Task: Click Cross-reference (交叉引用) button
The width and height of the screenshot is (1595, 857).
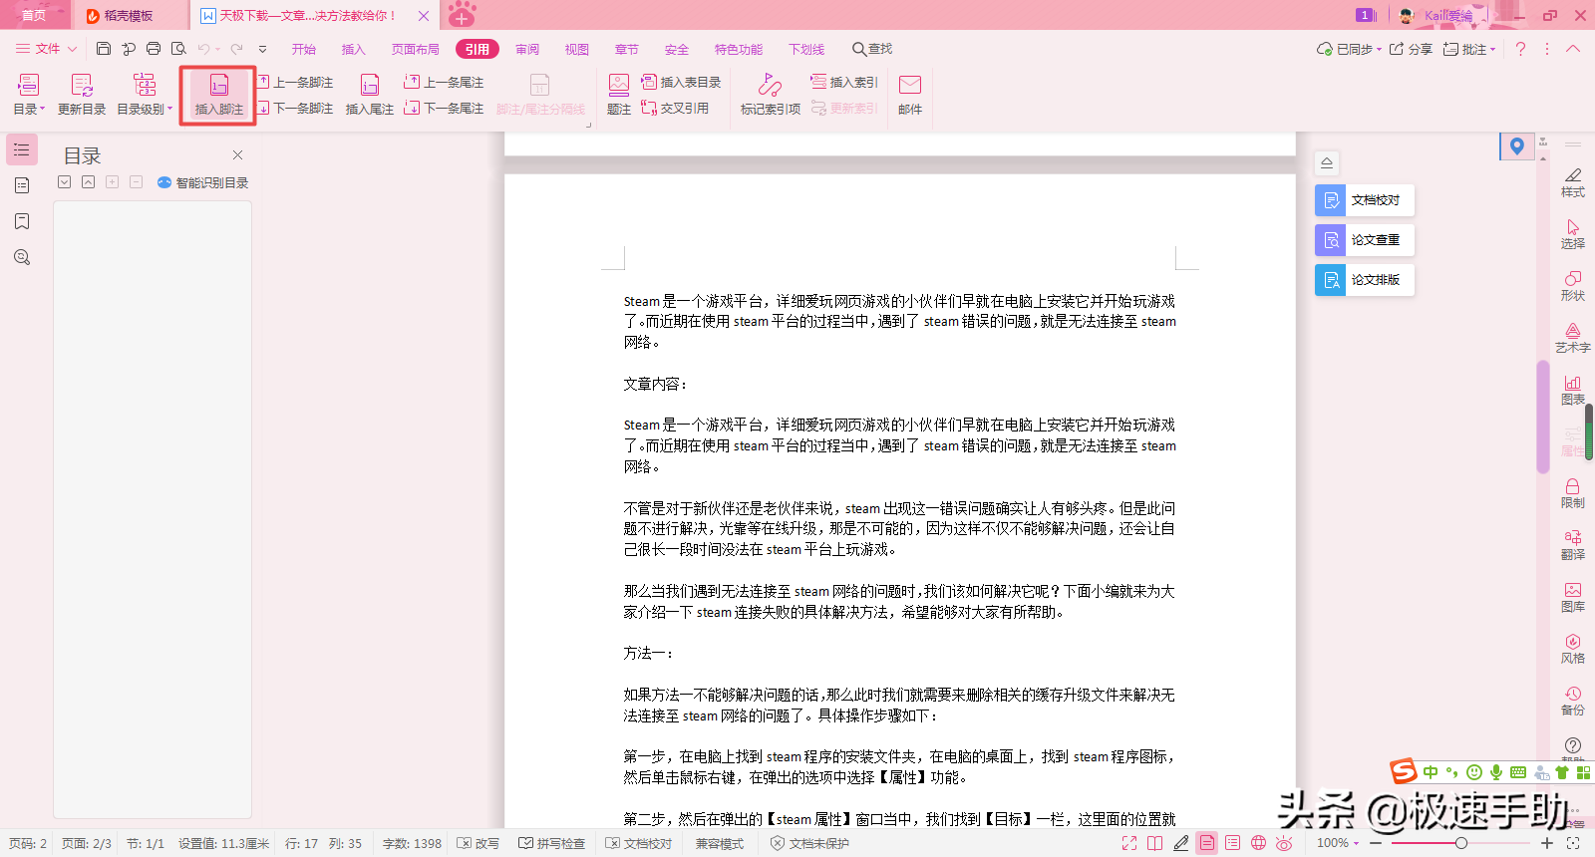Action: click(675, 108)
